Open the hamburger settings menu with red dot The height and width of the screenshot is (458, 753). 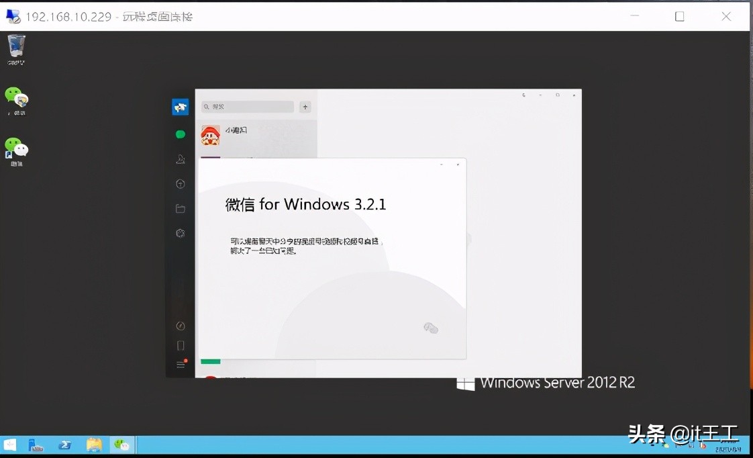[181, 364]
